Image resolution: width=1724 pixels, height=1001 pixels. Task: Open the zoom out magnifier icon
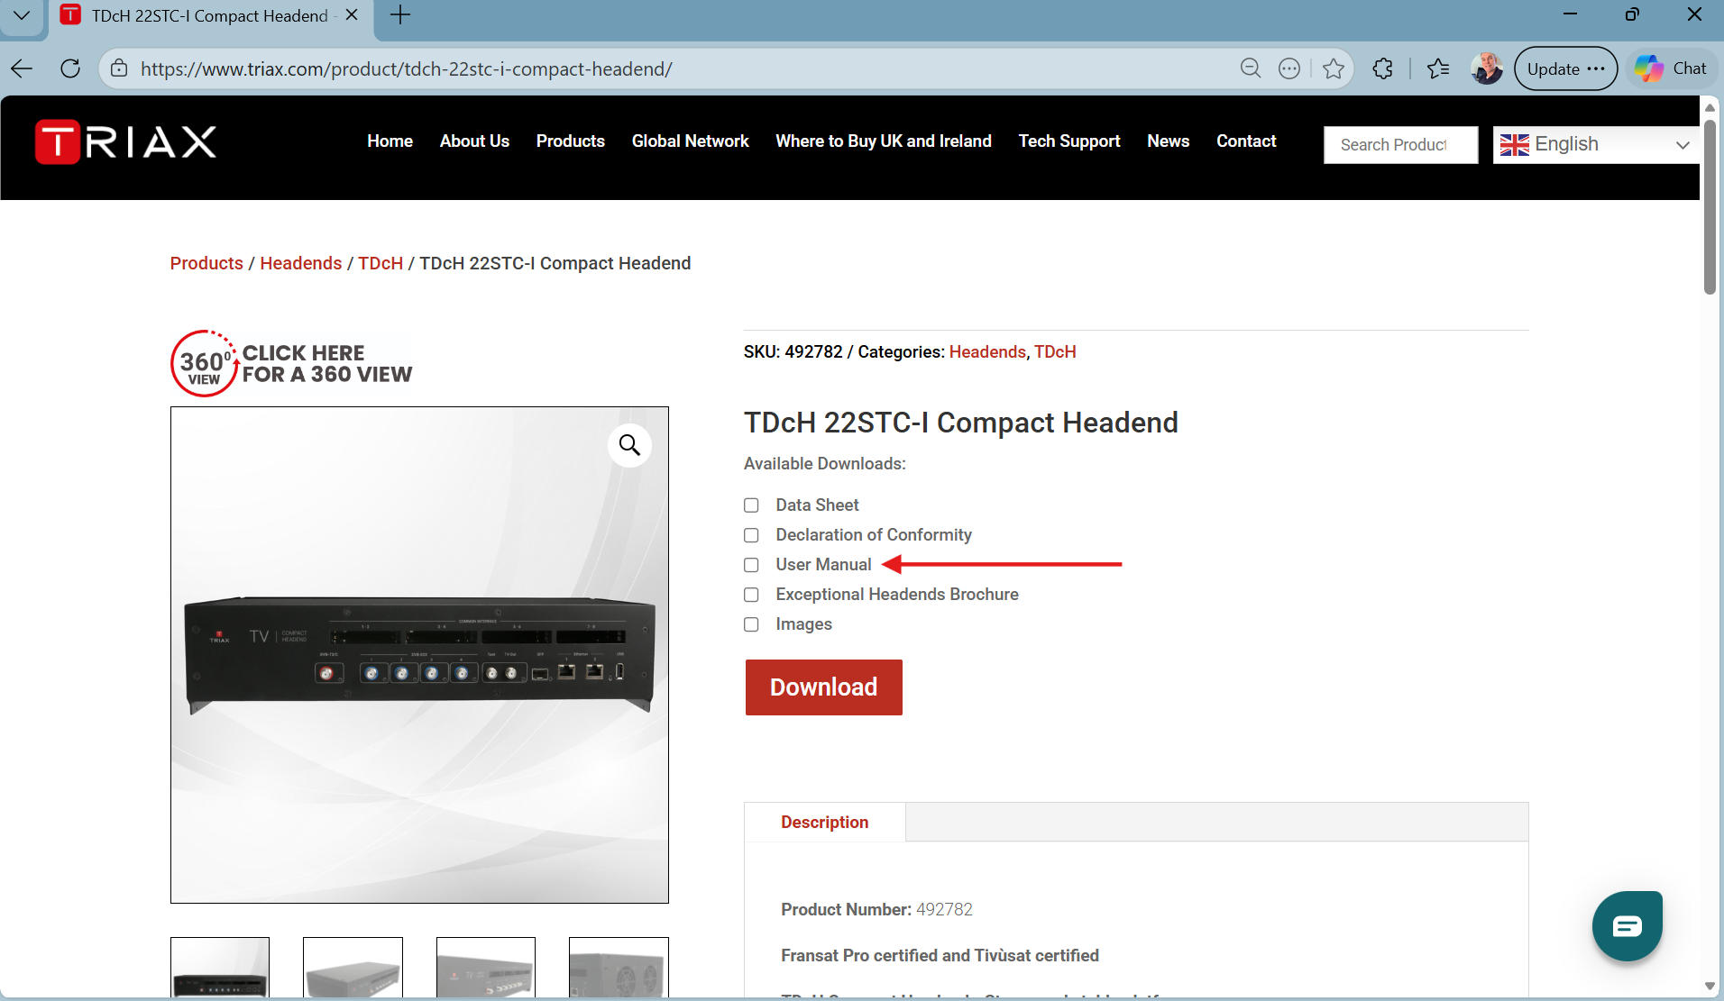[1250, 68]
